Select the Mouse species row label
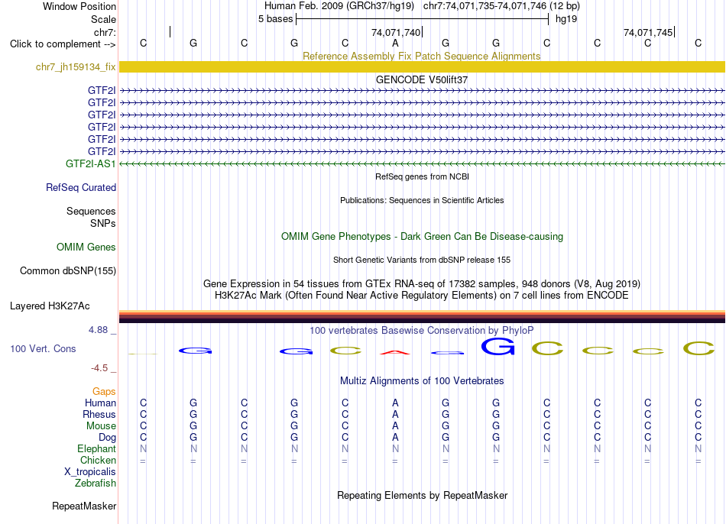Screen dimensions: 726x524 coord(101,426)
